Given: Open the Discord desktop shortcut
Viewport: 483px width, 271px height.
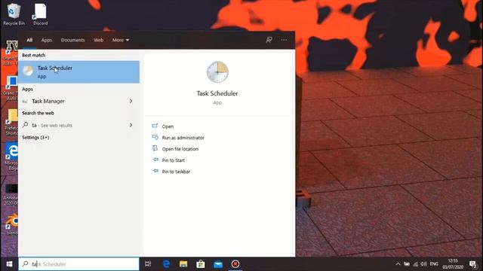Looking at the screenshot, I should [x=40, y=14].
